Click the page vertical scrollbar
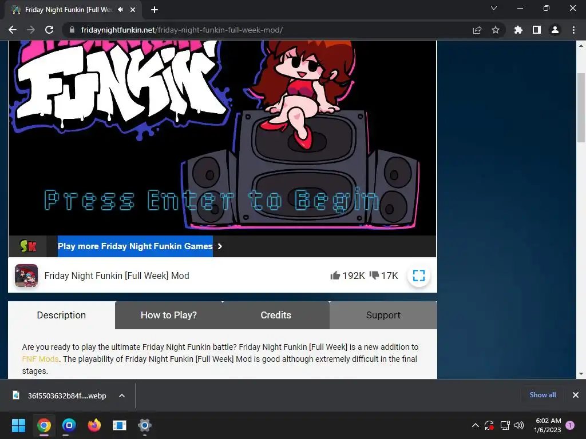Viewport: 586px width, 439px height. click(x=581, y=108)
